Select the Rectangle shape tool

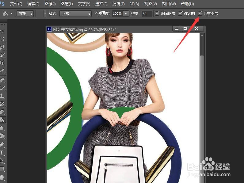[x=2, y=169]
